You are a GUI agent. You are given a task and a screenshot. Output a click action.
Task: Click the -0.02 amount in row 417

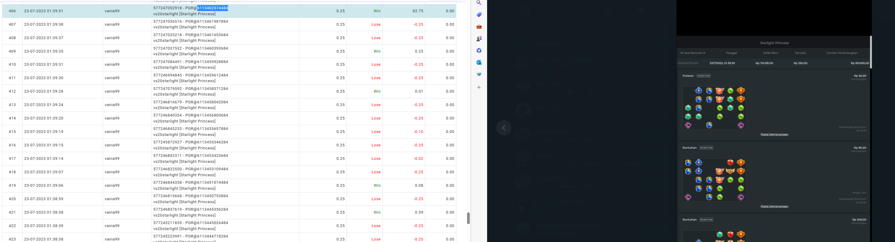[x=418, y=159]
